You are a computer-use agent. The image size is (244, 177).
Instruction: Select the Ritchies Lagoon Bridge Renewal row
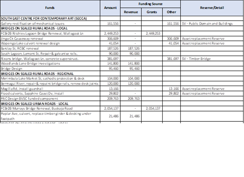[x=122, y=33]
